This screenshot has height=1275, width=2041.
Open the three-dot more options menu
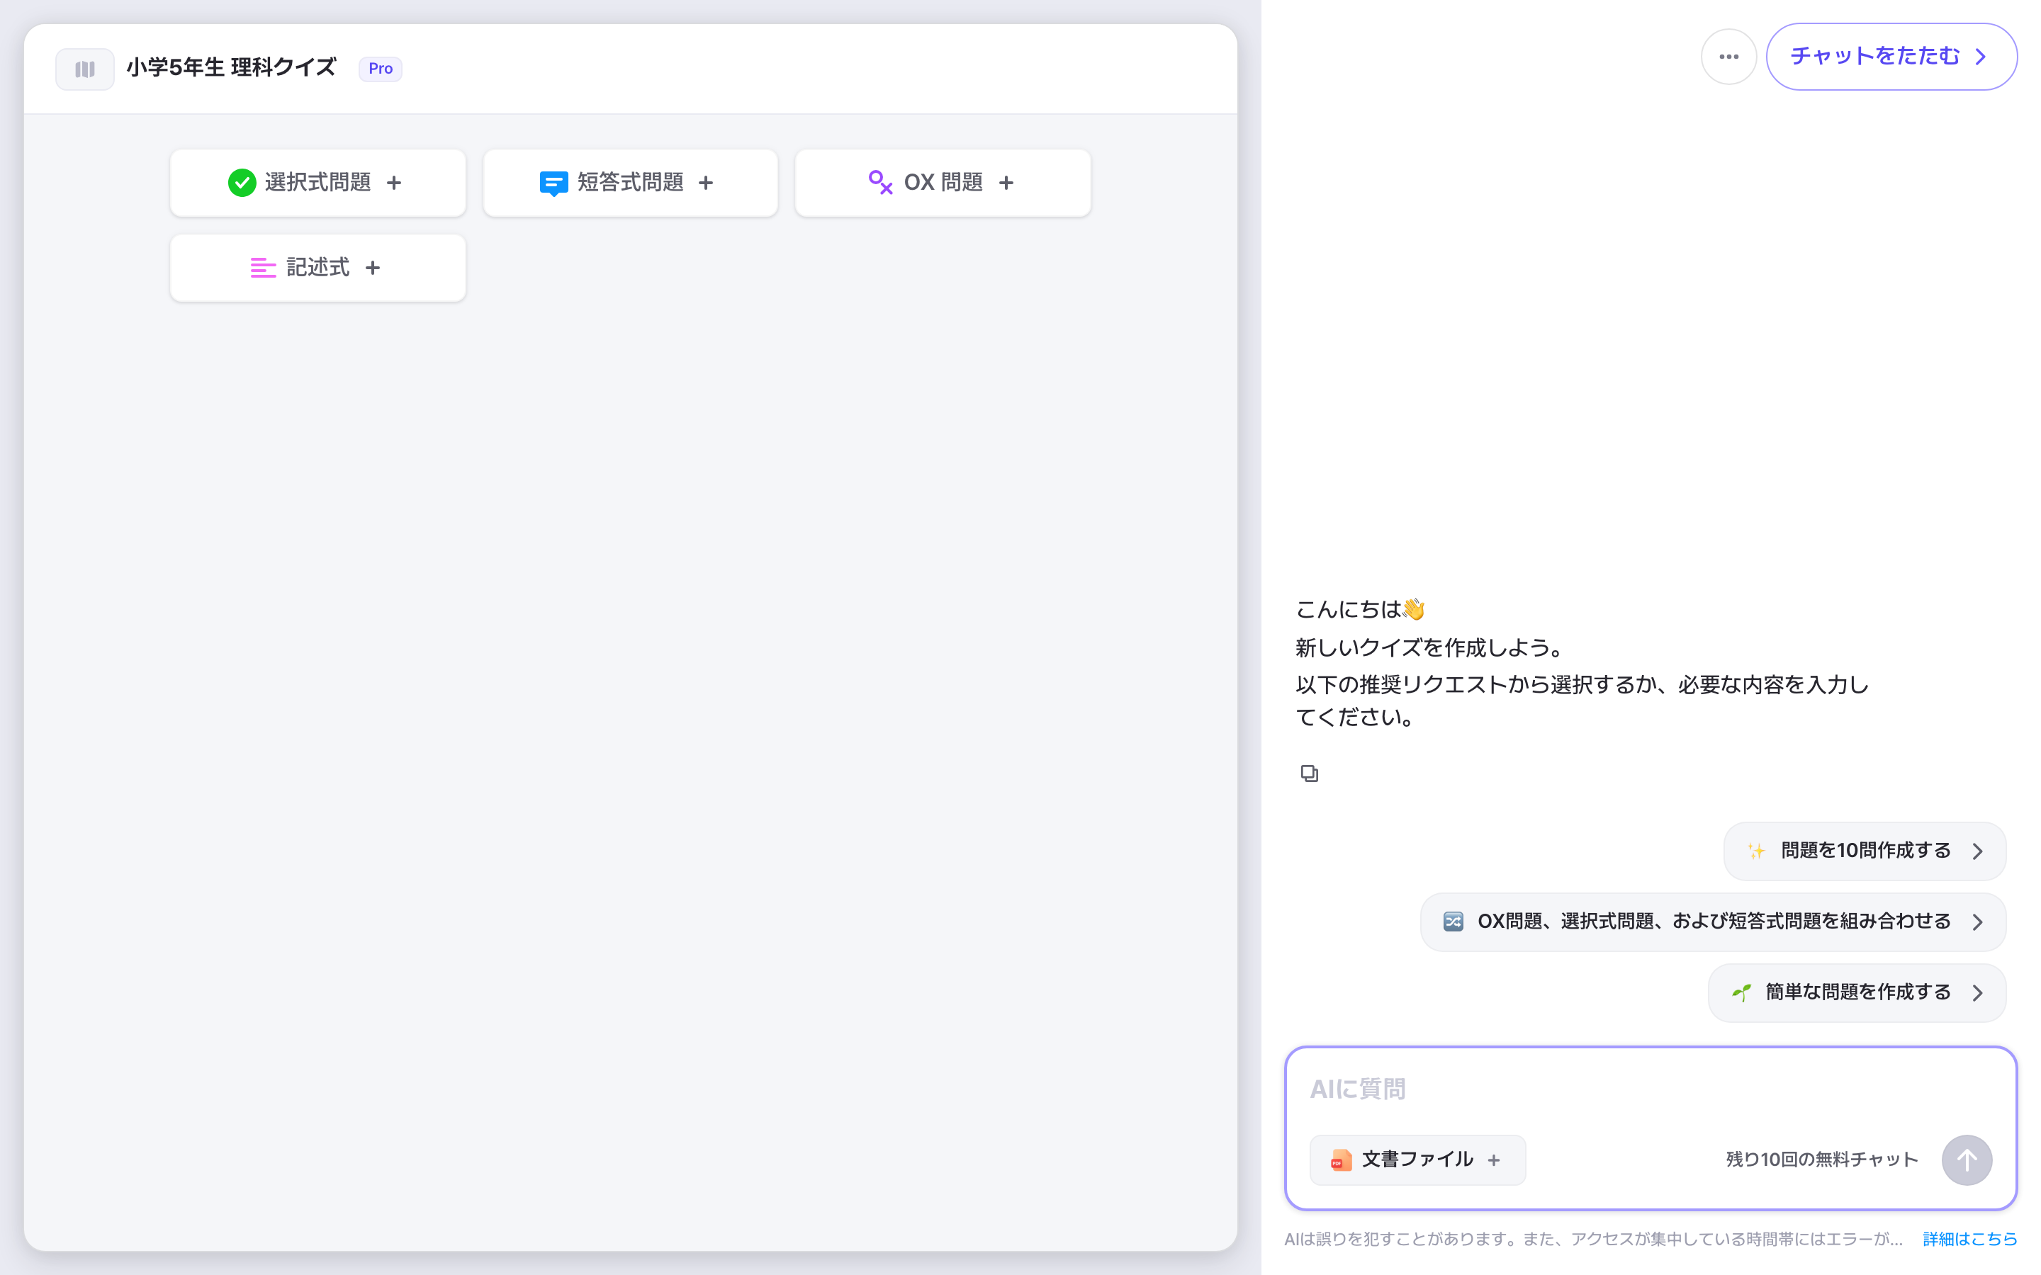coord(1728,57)
